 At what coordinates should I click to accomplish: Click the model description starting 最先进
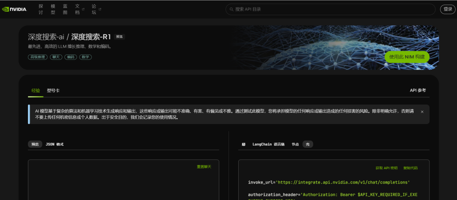pos(70,46)
